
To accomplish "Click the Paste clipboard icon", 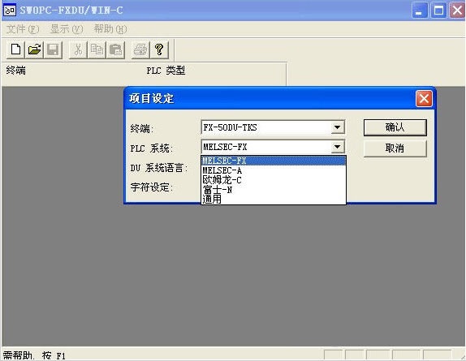I will [x=115, y=49].
